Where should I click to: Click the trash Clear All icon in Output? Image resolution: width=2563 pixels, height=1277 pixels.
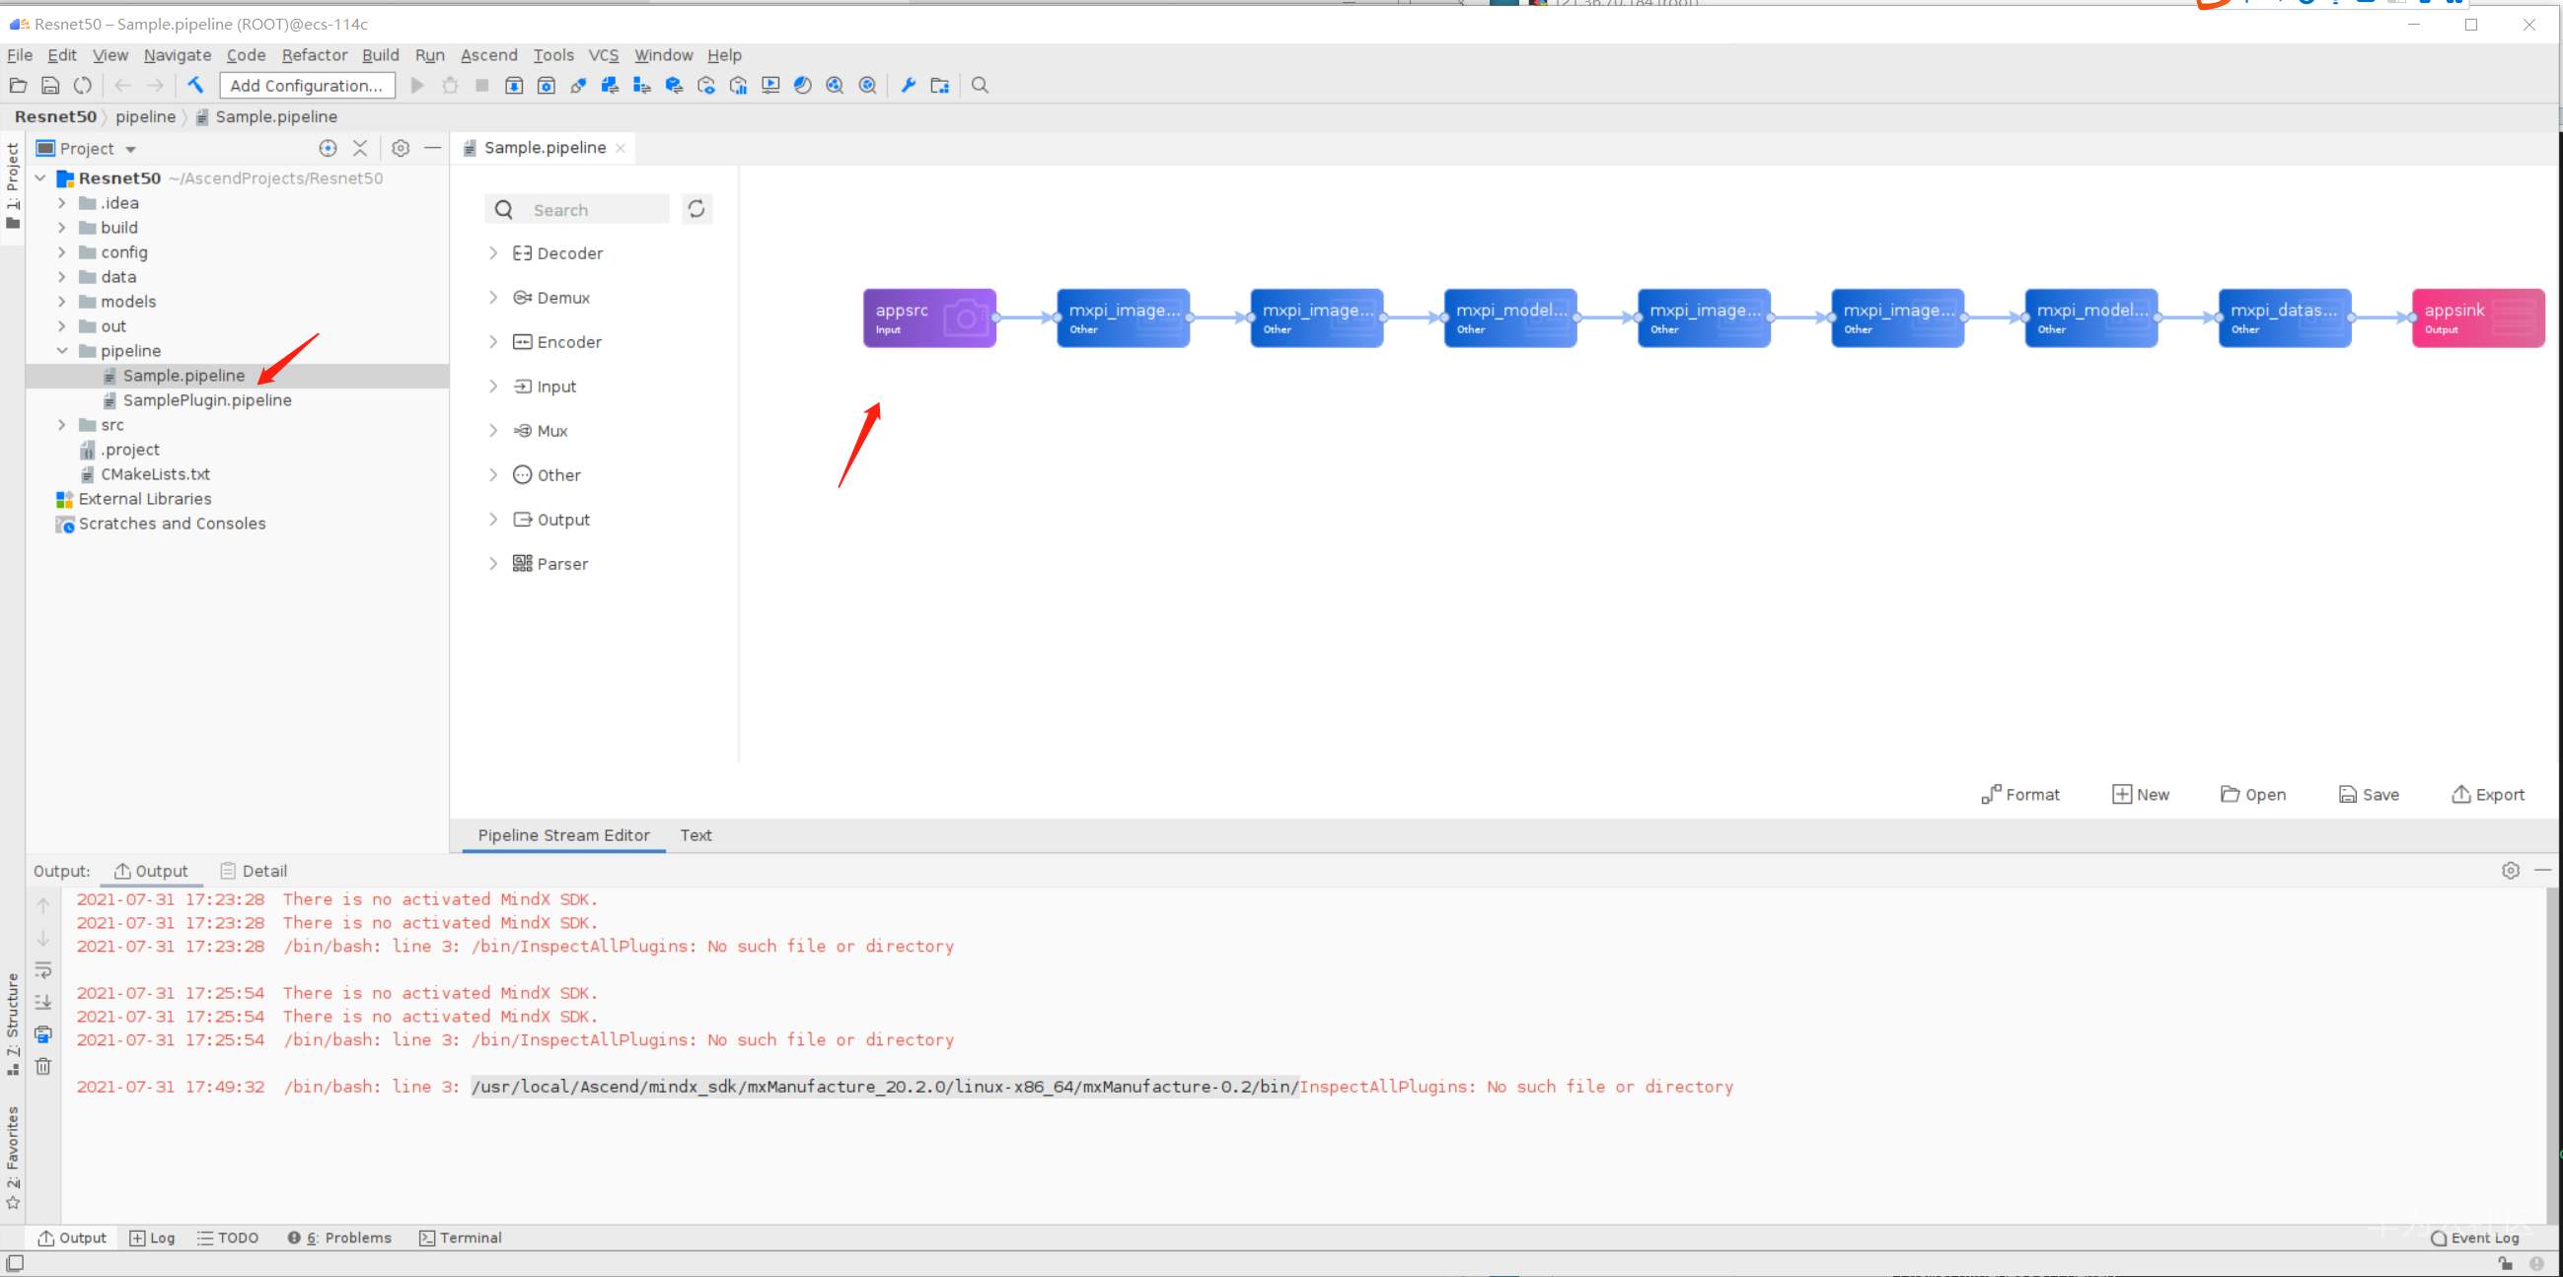click(x=42, y=1066)
